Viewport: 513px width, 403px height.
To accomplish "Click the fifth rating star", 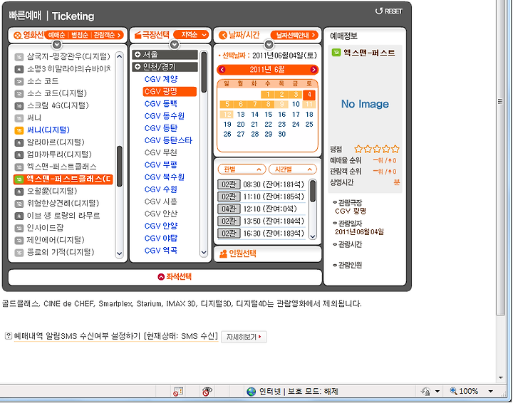I will click(x=395, y=150).
